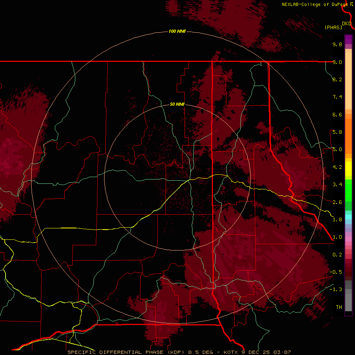Click the 2.6 value on color scale
This screenshot has height=355, width=355.
[337, 202]
